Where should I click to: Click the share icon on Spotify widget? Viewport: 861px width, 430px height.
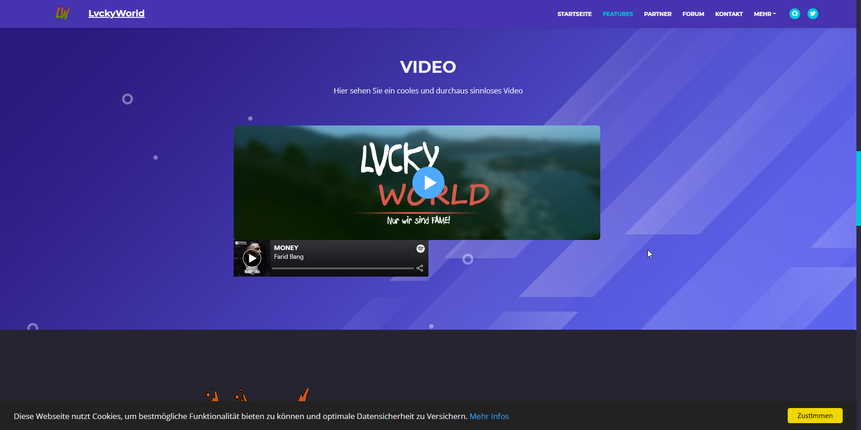pos(420,268)
